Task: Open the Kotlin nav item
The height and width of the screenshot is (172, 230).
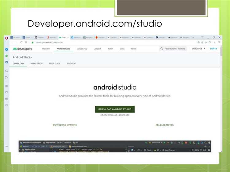Action: point(110,49)
